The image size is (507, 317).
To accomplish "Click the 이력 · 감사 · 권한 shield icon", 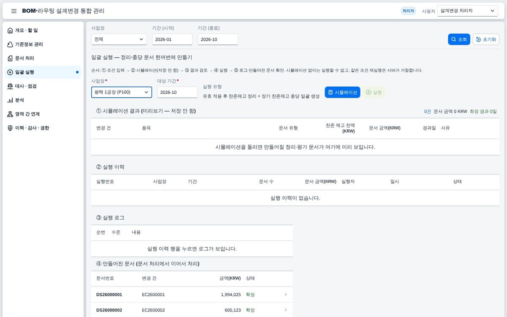I will click(10, 128).
